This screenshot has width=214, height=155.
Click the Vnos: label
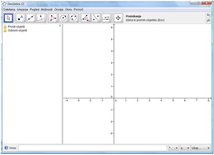tap(13, 148)
